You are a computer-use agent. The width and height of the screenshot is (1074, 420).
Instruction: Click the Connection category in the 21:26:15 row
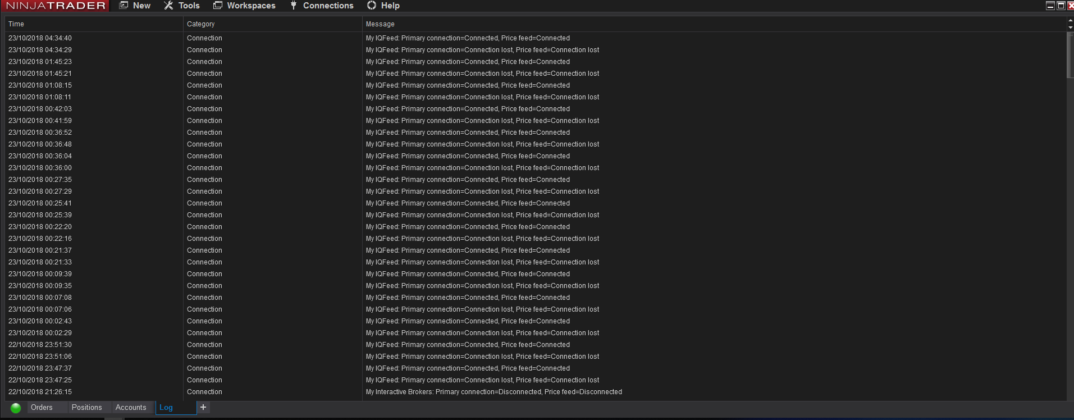click(x=204, y=392)
